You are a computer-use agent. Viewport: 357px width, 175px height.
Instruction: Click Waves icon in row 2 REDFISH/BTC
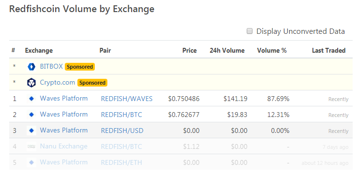[x=31, y=115]
